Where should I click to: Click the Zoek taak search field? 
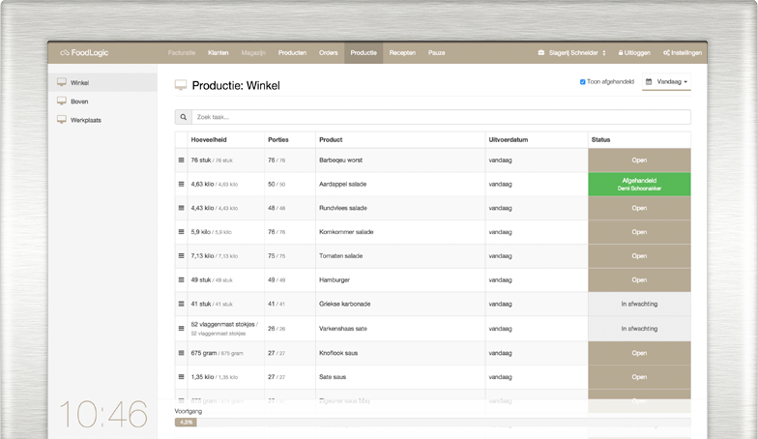441,117
